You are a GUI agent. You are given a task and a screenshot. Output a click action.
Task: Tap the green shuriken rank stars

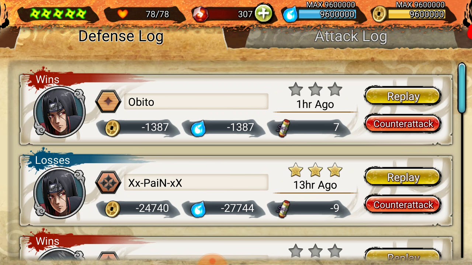click(59, 14)
